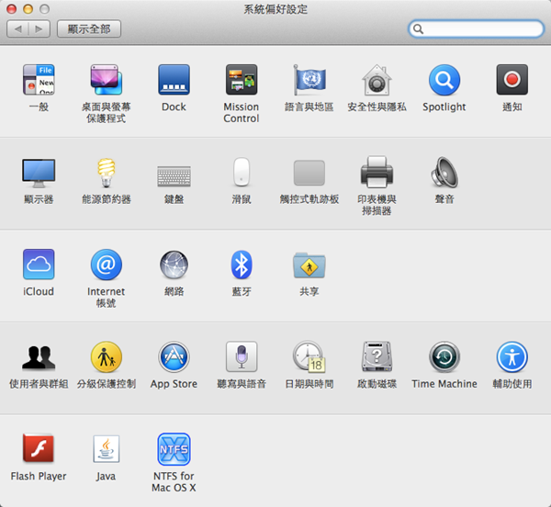This screenshot has height=507, width=551.
Task: Open iCloud preferences pane
Action: (39, 265)
